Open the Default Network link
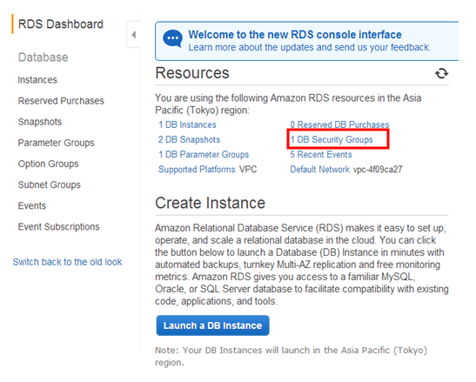This screenshot has width=476, height=382. click(319, 169)
